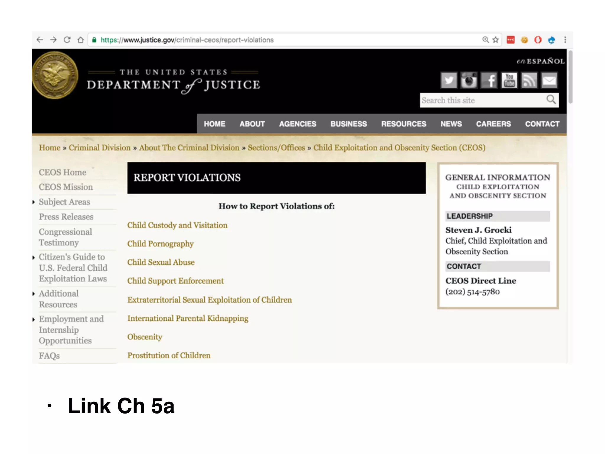Expand Employment and Internship Opportunities arrow
605x454 pixels.
(34, 320)
